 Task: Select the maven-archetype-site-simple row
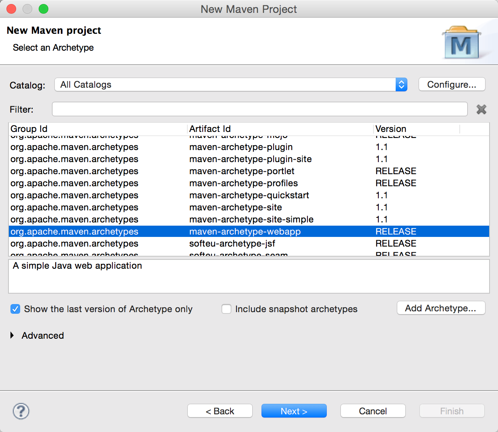point(249,219)
